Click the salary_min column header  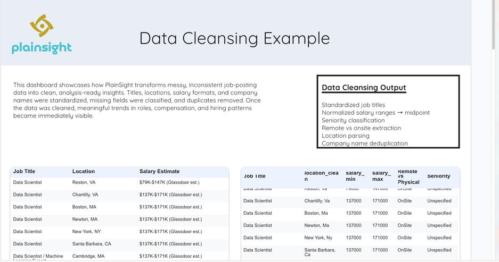point(355,176)
